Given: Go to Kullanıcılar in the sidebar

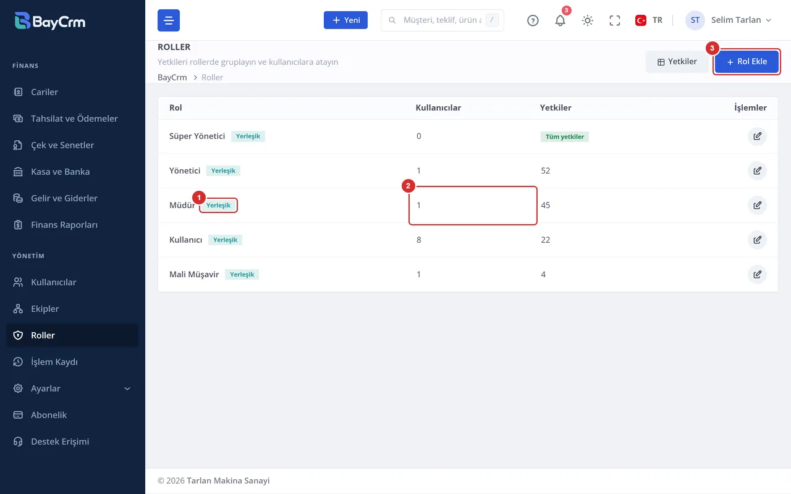Looking at the screenshot, I should (x=72, y=282).
